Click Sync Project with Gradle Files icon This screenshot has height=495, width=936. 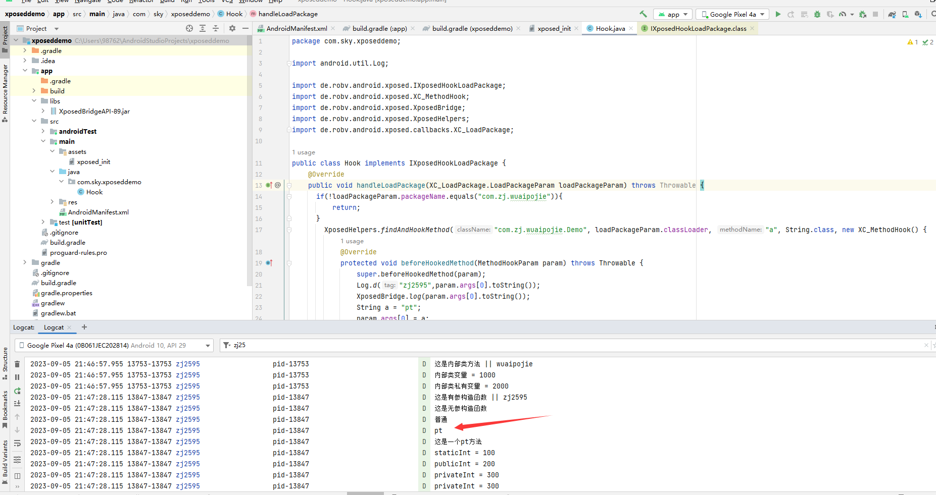pyautogui.click(x=892, y=14)
